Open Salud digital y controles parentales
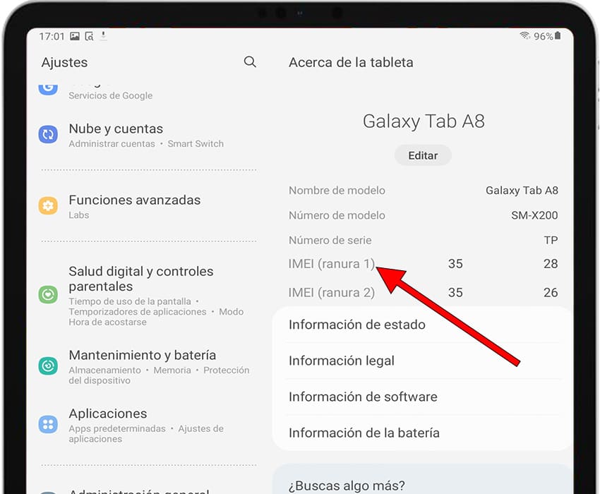Viewport: 600px width, 494px height. pos(148,296)
